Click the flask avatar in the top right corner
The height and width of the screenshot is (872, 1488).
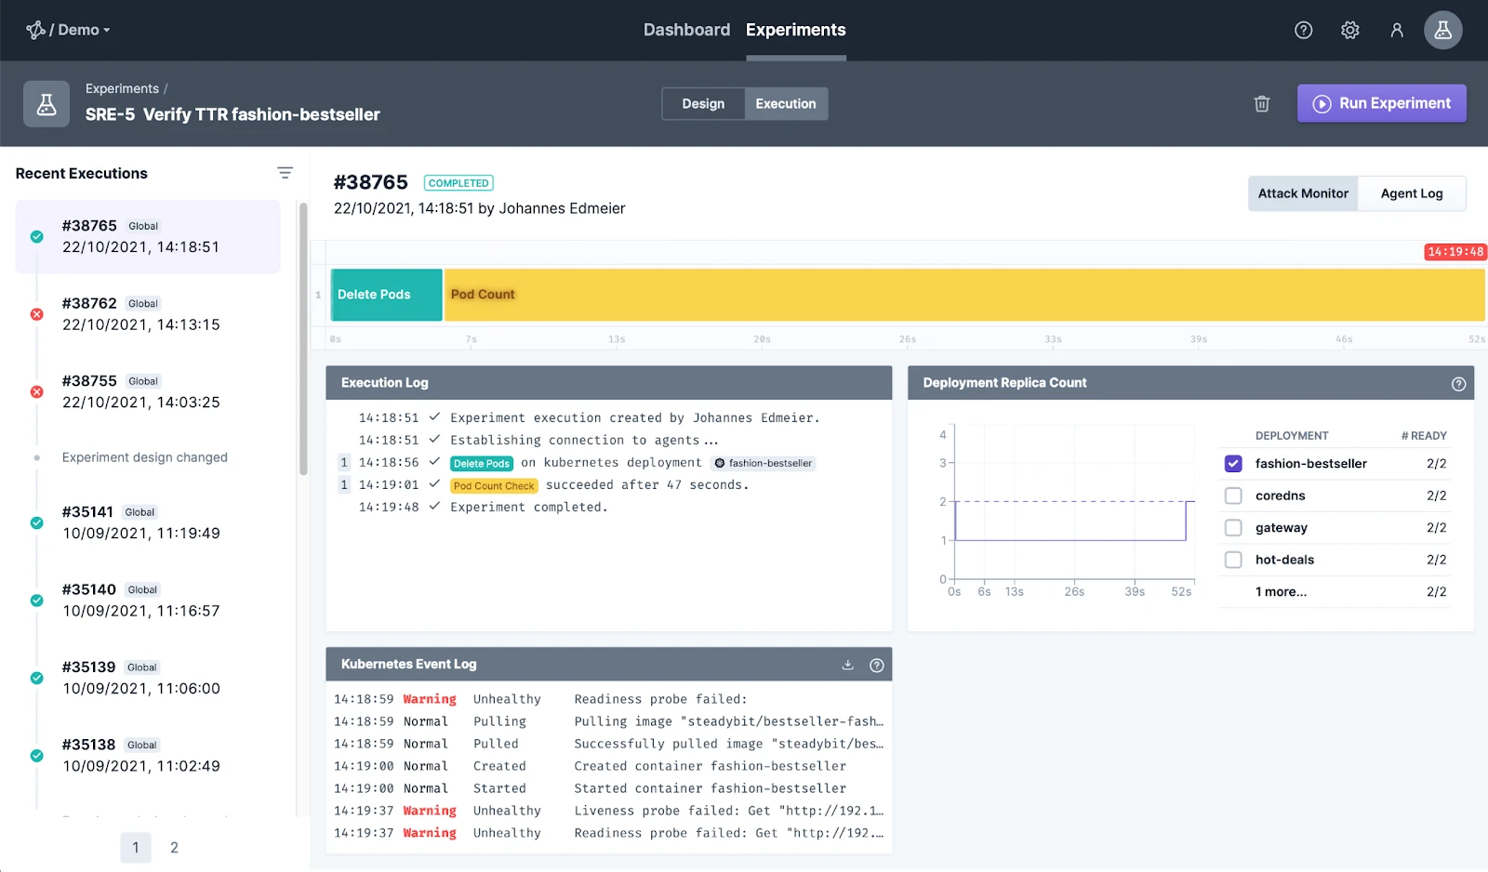pos(1442,30)
